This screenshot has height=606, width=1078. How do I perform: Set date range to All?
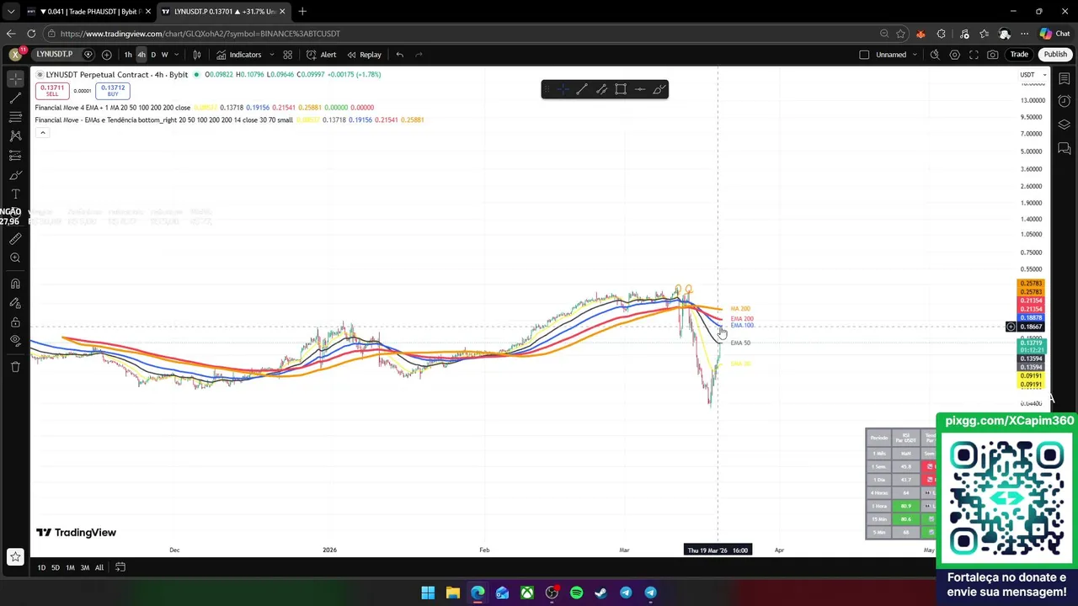click(99, 568)
